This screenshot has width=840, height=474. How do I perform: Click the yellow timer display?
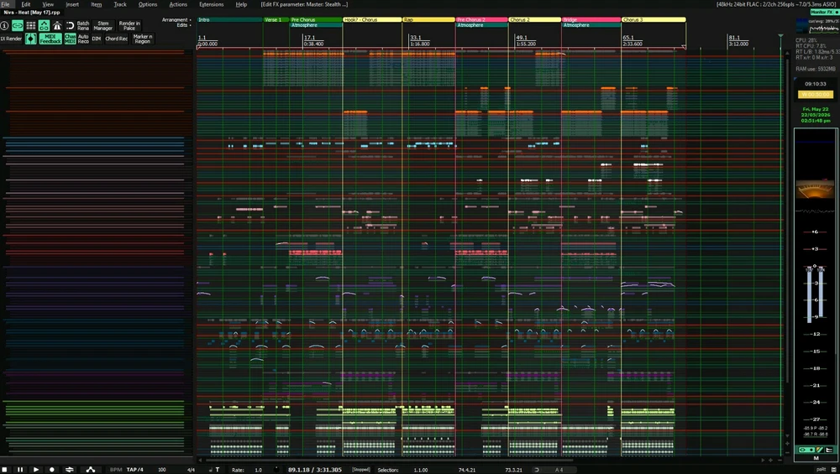coord(816,94)
